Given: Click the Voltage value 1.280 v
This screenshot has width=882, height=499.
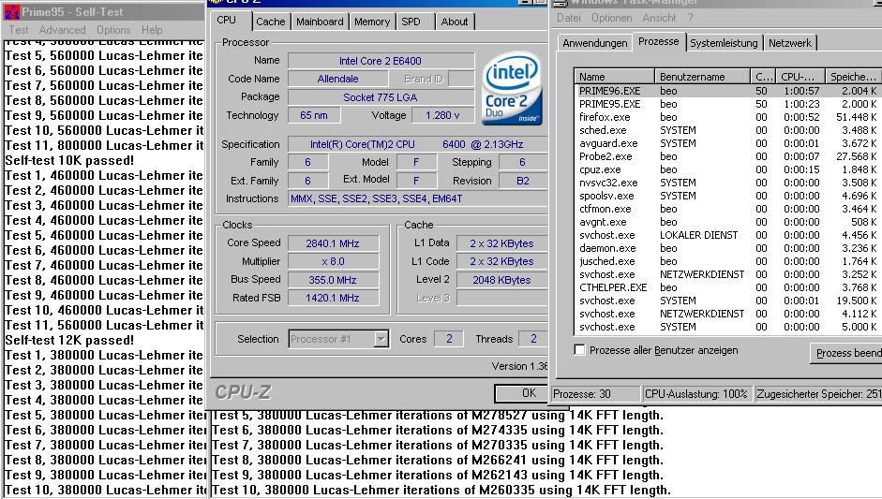Looking at the screenshot, I should (x=442, y=115).
